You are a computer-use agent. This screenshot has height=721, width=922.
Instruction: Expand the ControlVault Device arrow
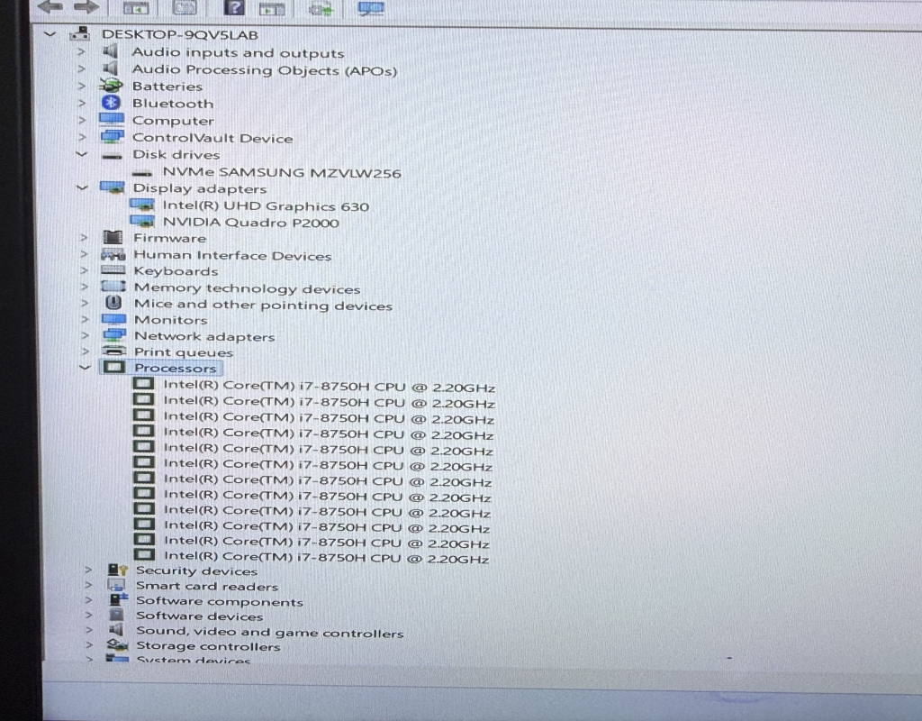coord(81,137)
